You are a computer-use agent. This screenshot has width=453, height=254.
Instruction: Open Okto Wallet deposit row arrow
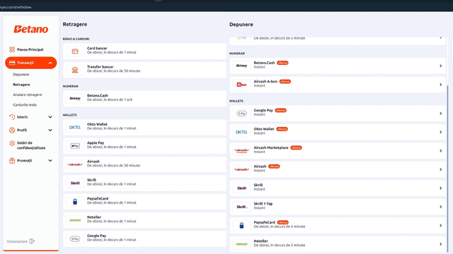coord(440,132)
